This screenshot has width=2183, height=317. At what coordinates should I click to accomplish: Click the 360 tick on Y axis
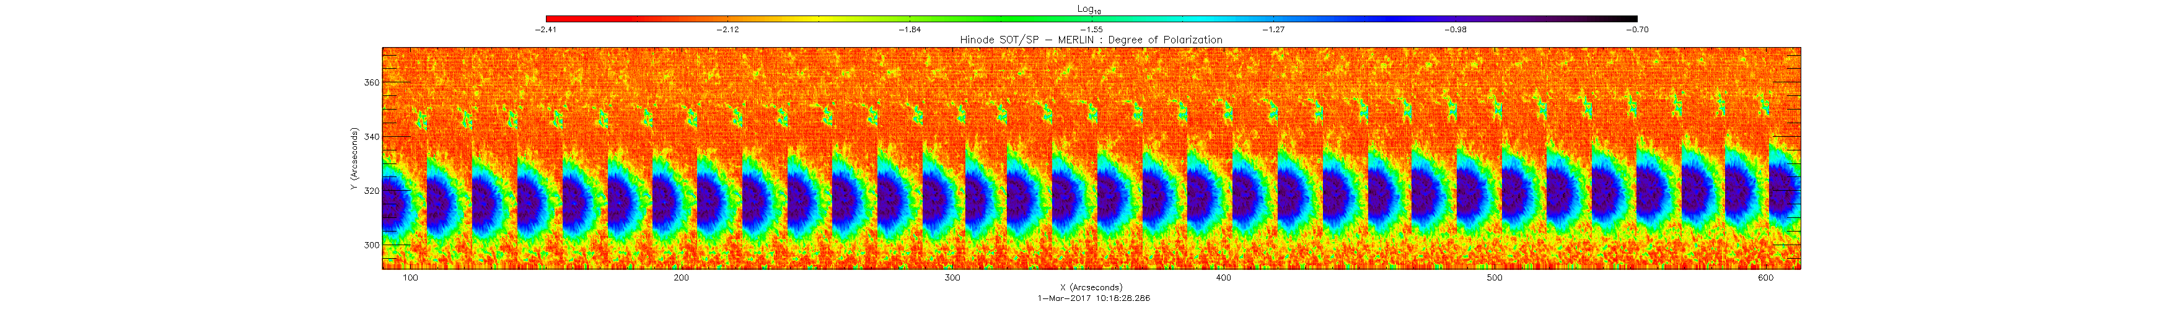[x=371, y=83]
